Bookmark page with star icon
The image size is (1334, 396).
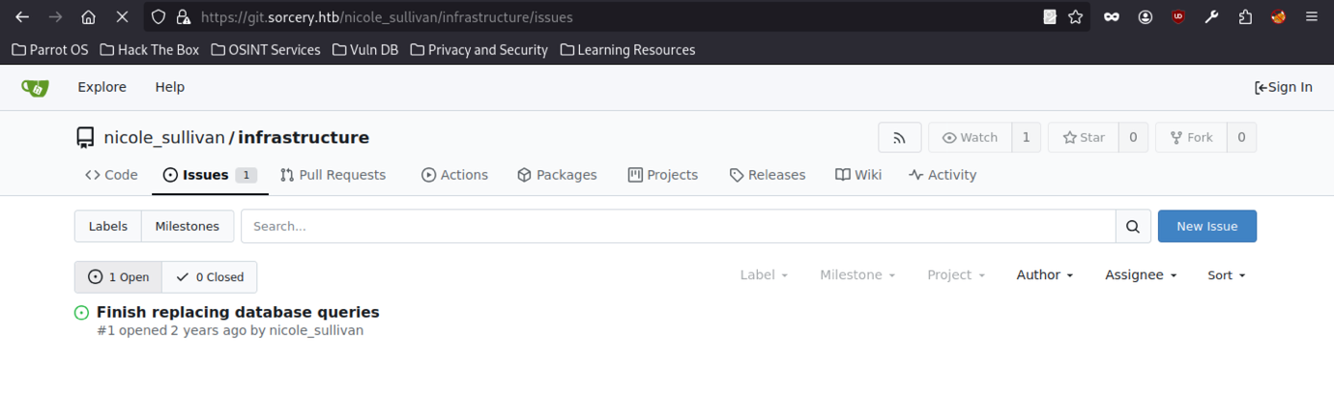1075,17
